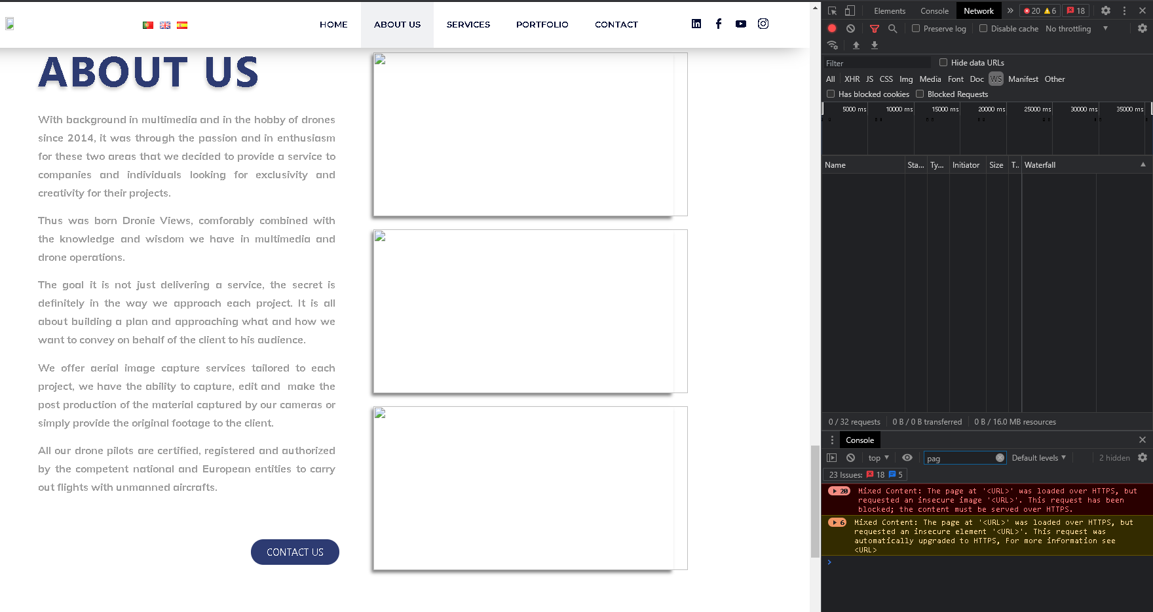Switch to the Elements tab

click(x=889, y=11)
